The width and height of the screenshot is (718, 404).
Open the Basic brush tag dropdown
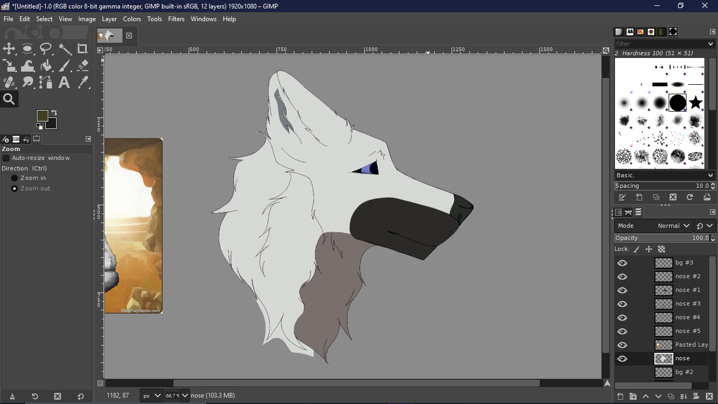click(x=665, y=176)
